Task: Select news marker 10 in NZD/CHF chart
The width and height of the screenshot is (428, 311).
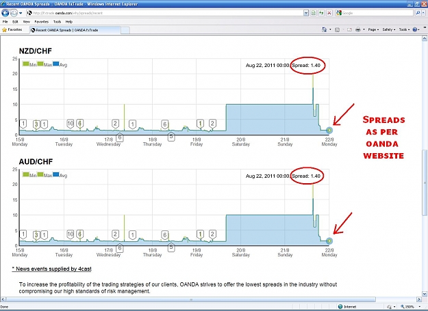Action: pos(71,123)
